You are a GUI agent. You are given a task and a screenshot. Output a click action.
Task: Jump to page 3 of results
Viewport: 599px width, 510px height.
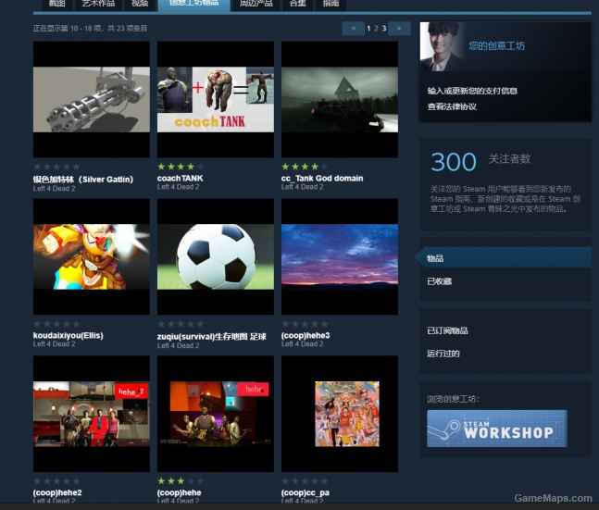coord(384,29)
